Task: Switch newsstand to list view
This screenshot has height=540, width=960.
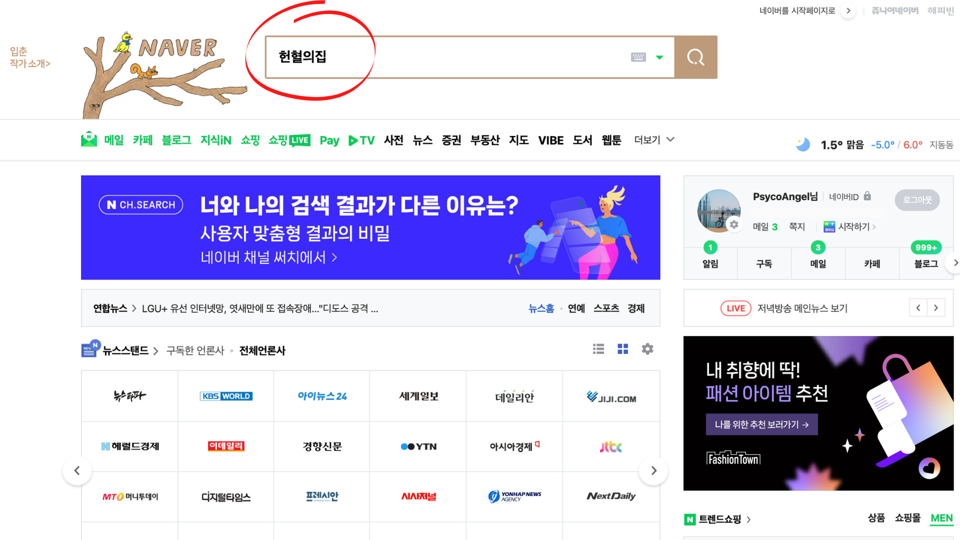Action: click(x=598, y=348)
